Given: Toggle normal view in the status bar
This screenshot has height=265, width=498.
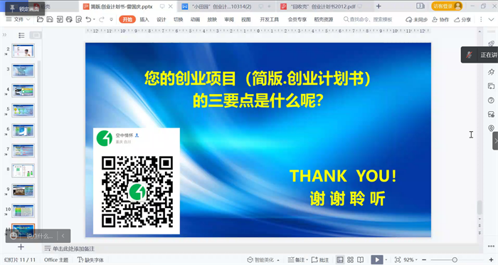Looking at the screenshot, I should click(340, 260).
